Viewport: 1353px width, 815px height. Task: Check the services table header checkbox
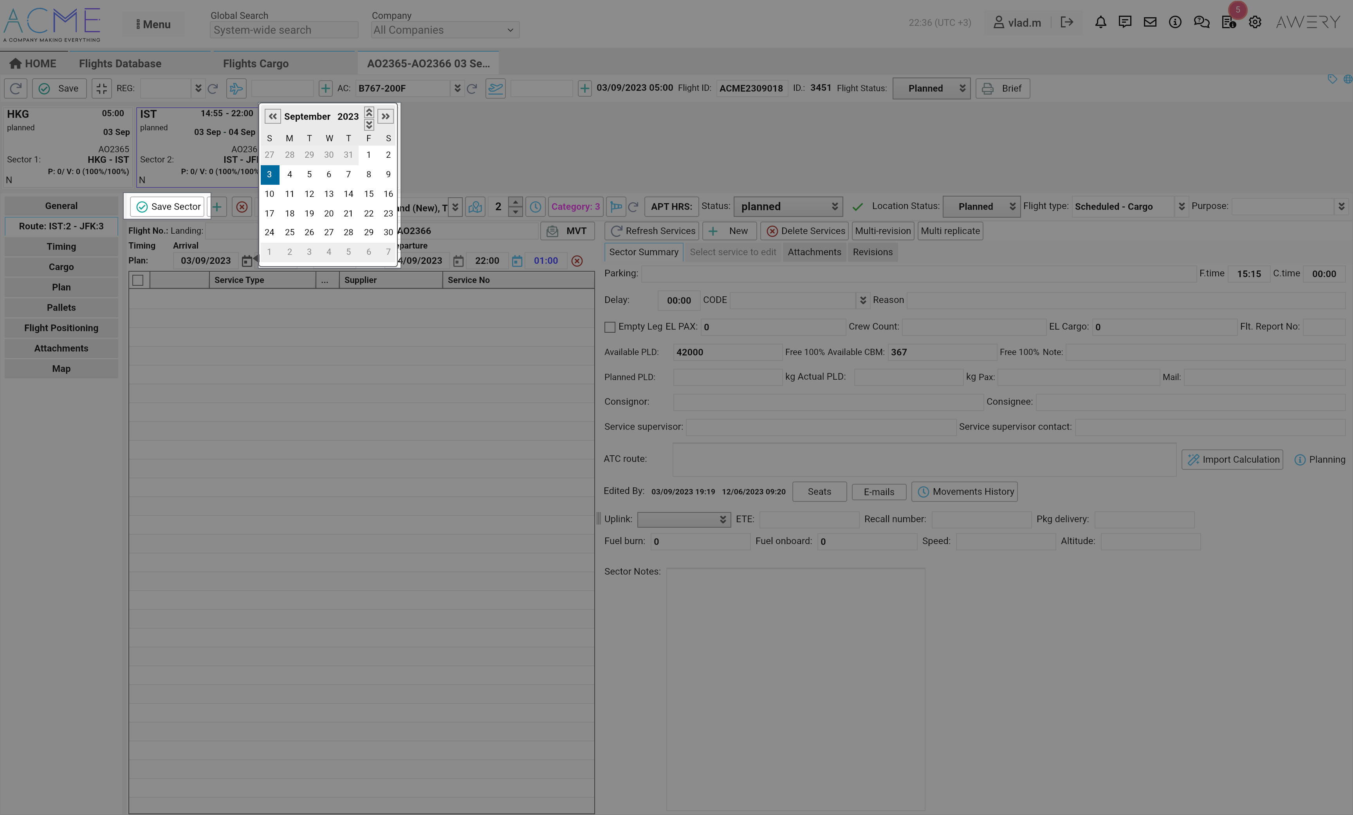[138, 280]
